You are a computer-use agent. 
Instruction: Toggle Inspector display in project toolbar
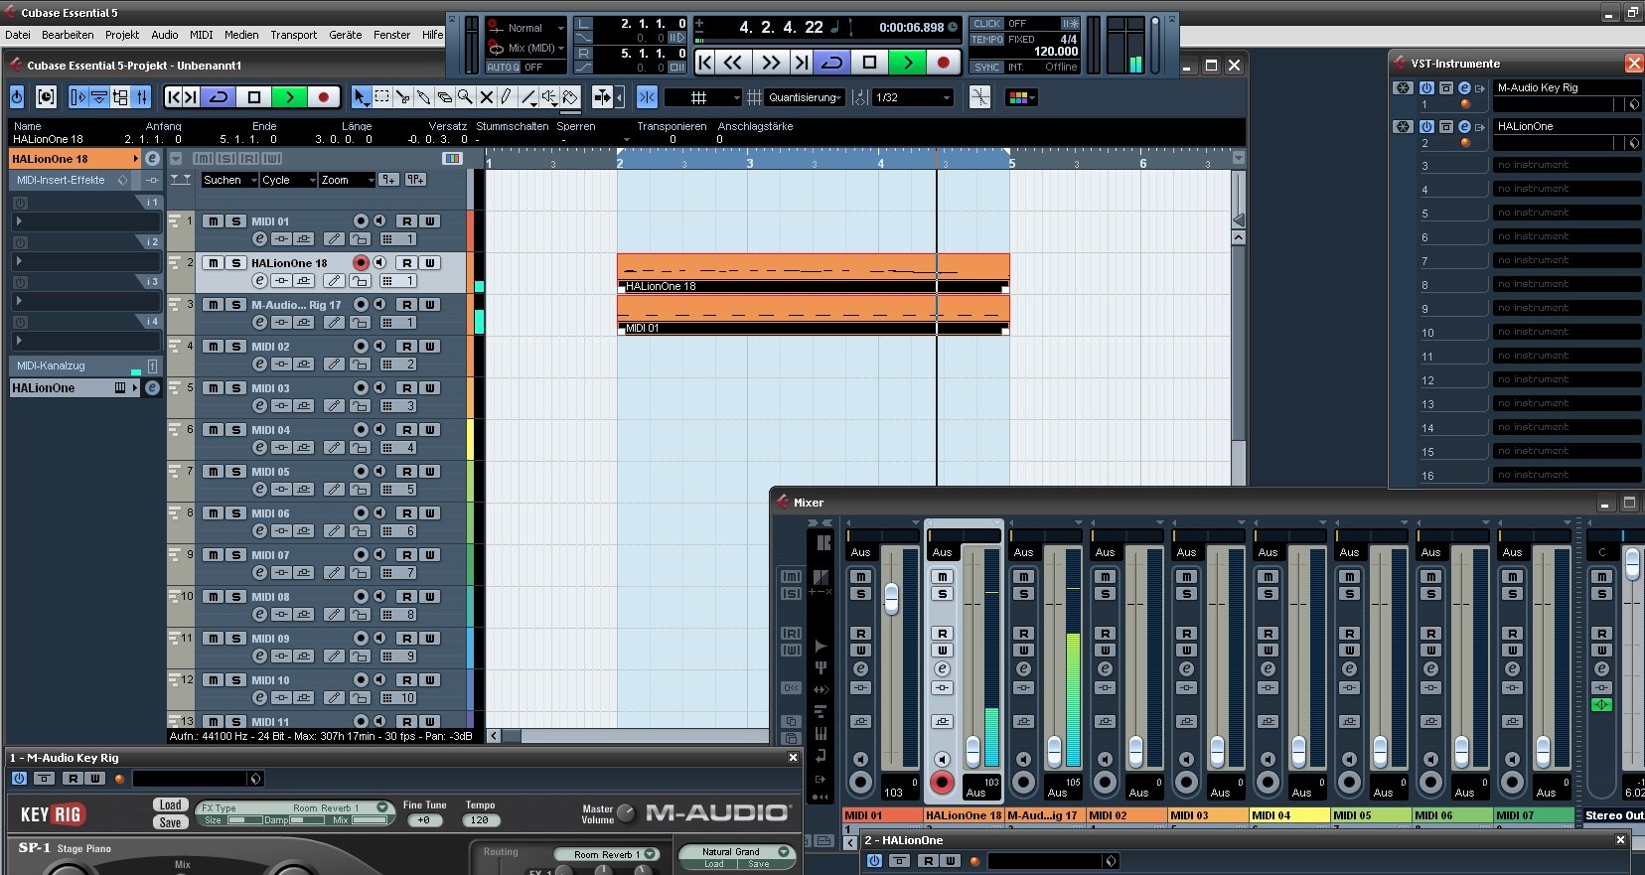(78, 97)
